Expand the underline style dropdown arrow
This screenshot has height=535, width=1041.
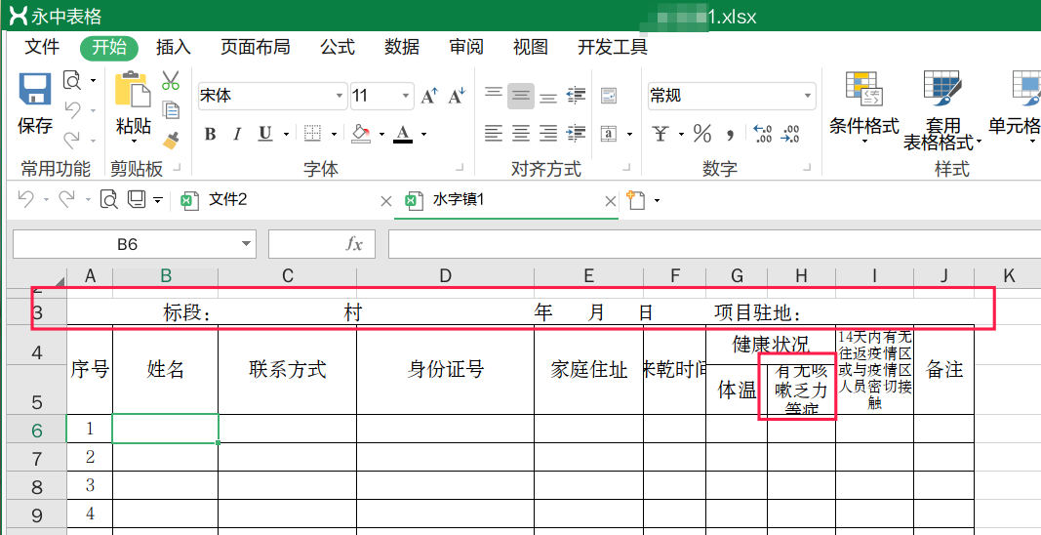286,135
